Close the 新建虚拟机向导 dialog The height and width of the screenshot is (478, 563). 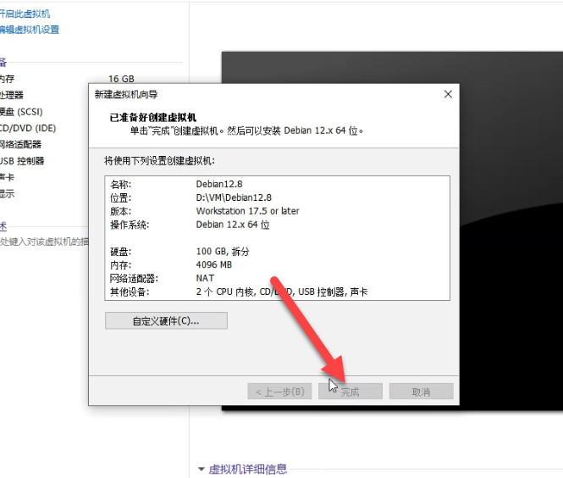point(448,94)
